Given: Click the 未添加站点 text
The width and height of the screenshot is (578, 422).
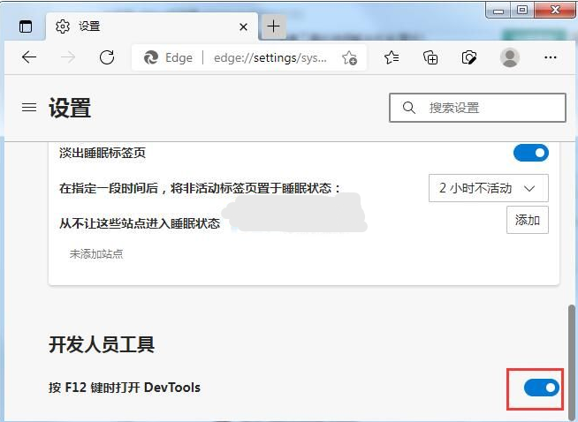Looking at the screenshot, I should [x=96, y=253].
